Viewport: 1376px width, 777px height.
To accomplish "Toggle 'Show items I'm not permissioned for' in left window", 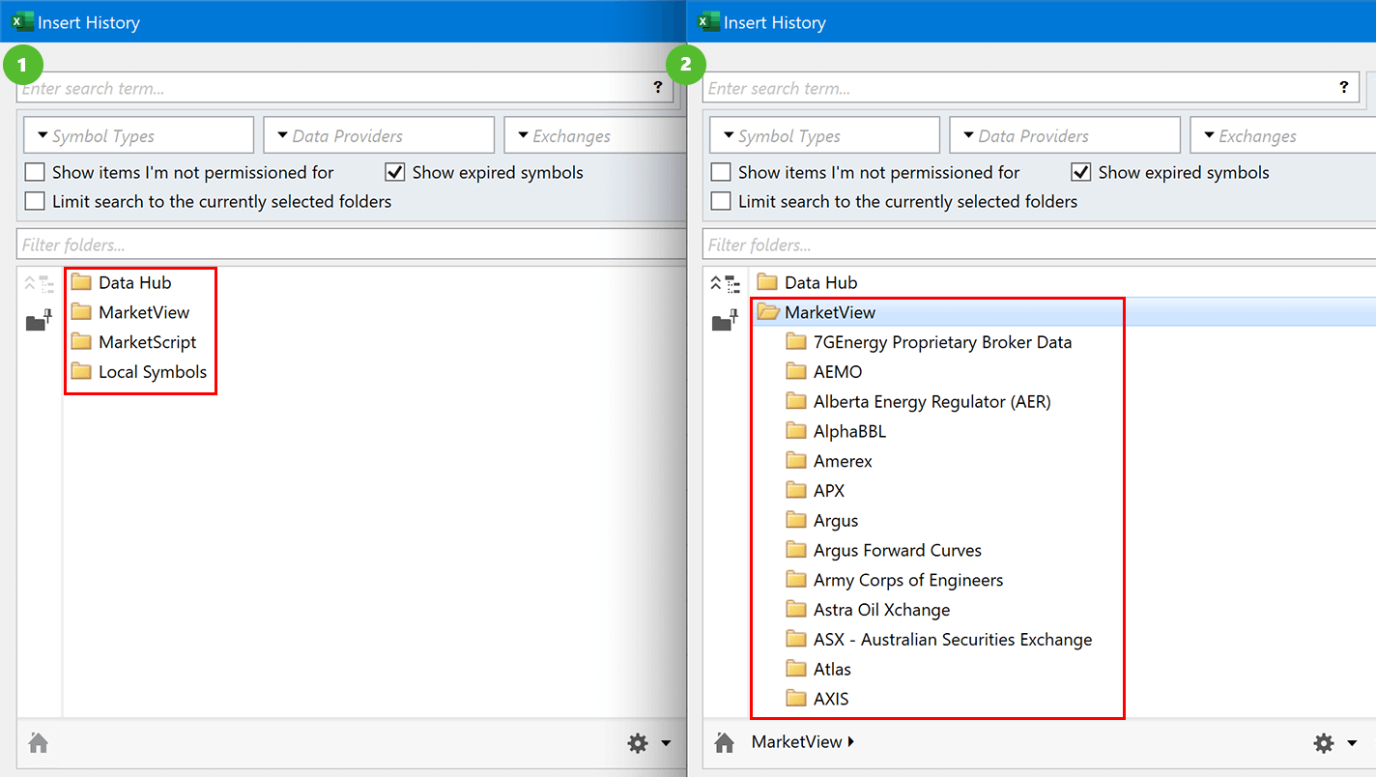I will [x=35, y=173].
